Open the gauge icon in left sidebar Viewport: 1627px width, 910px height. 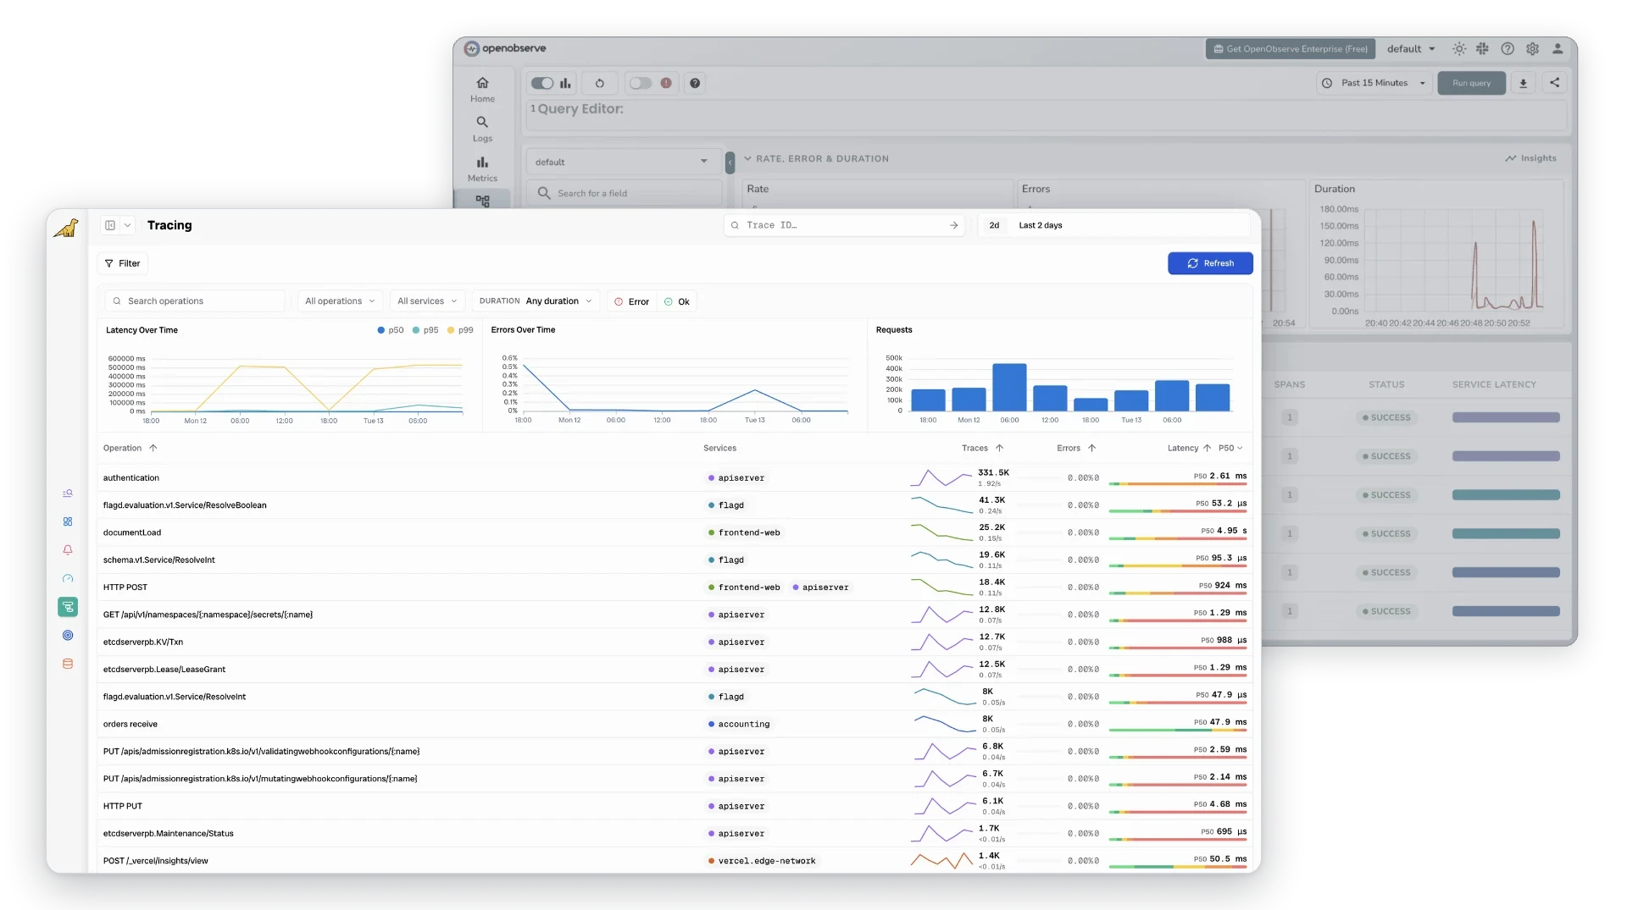68,579
